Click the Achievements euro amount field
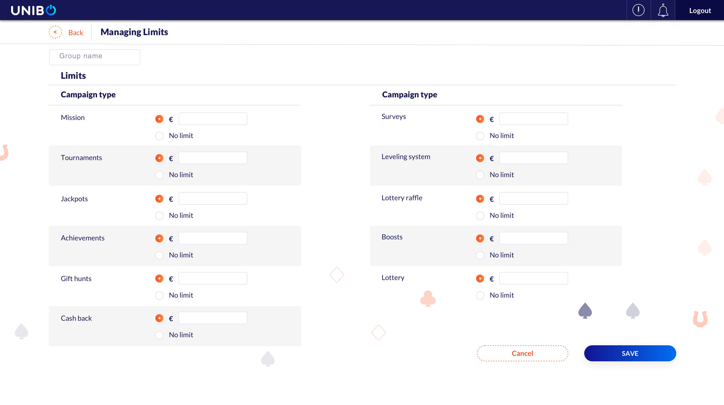Image resolution: width=724 pixels, height=405 pixels. pyautogui.click(x=213, y=238)
